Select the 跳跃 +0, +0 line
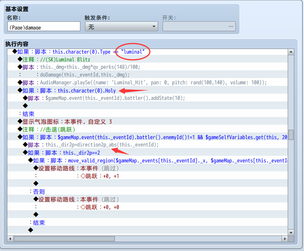This screenshot has height=251, width=304. point(148,207)
